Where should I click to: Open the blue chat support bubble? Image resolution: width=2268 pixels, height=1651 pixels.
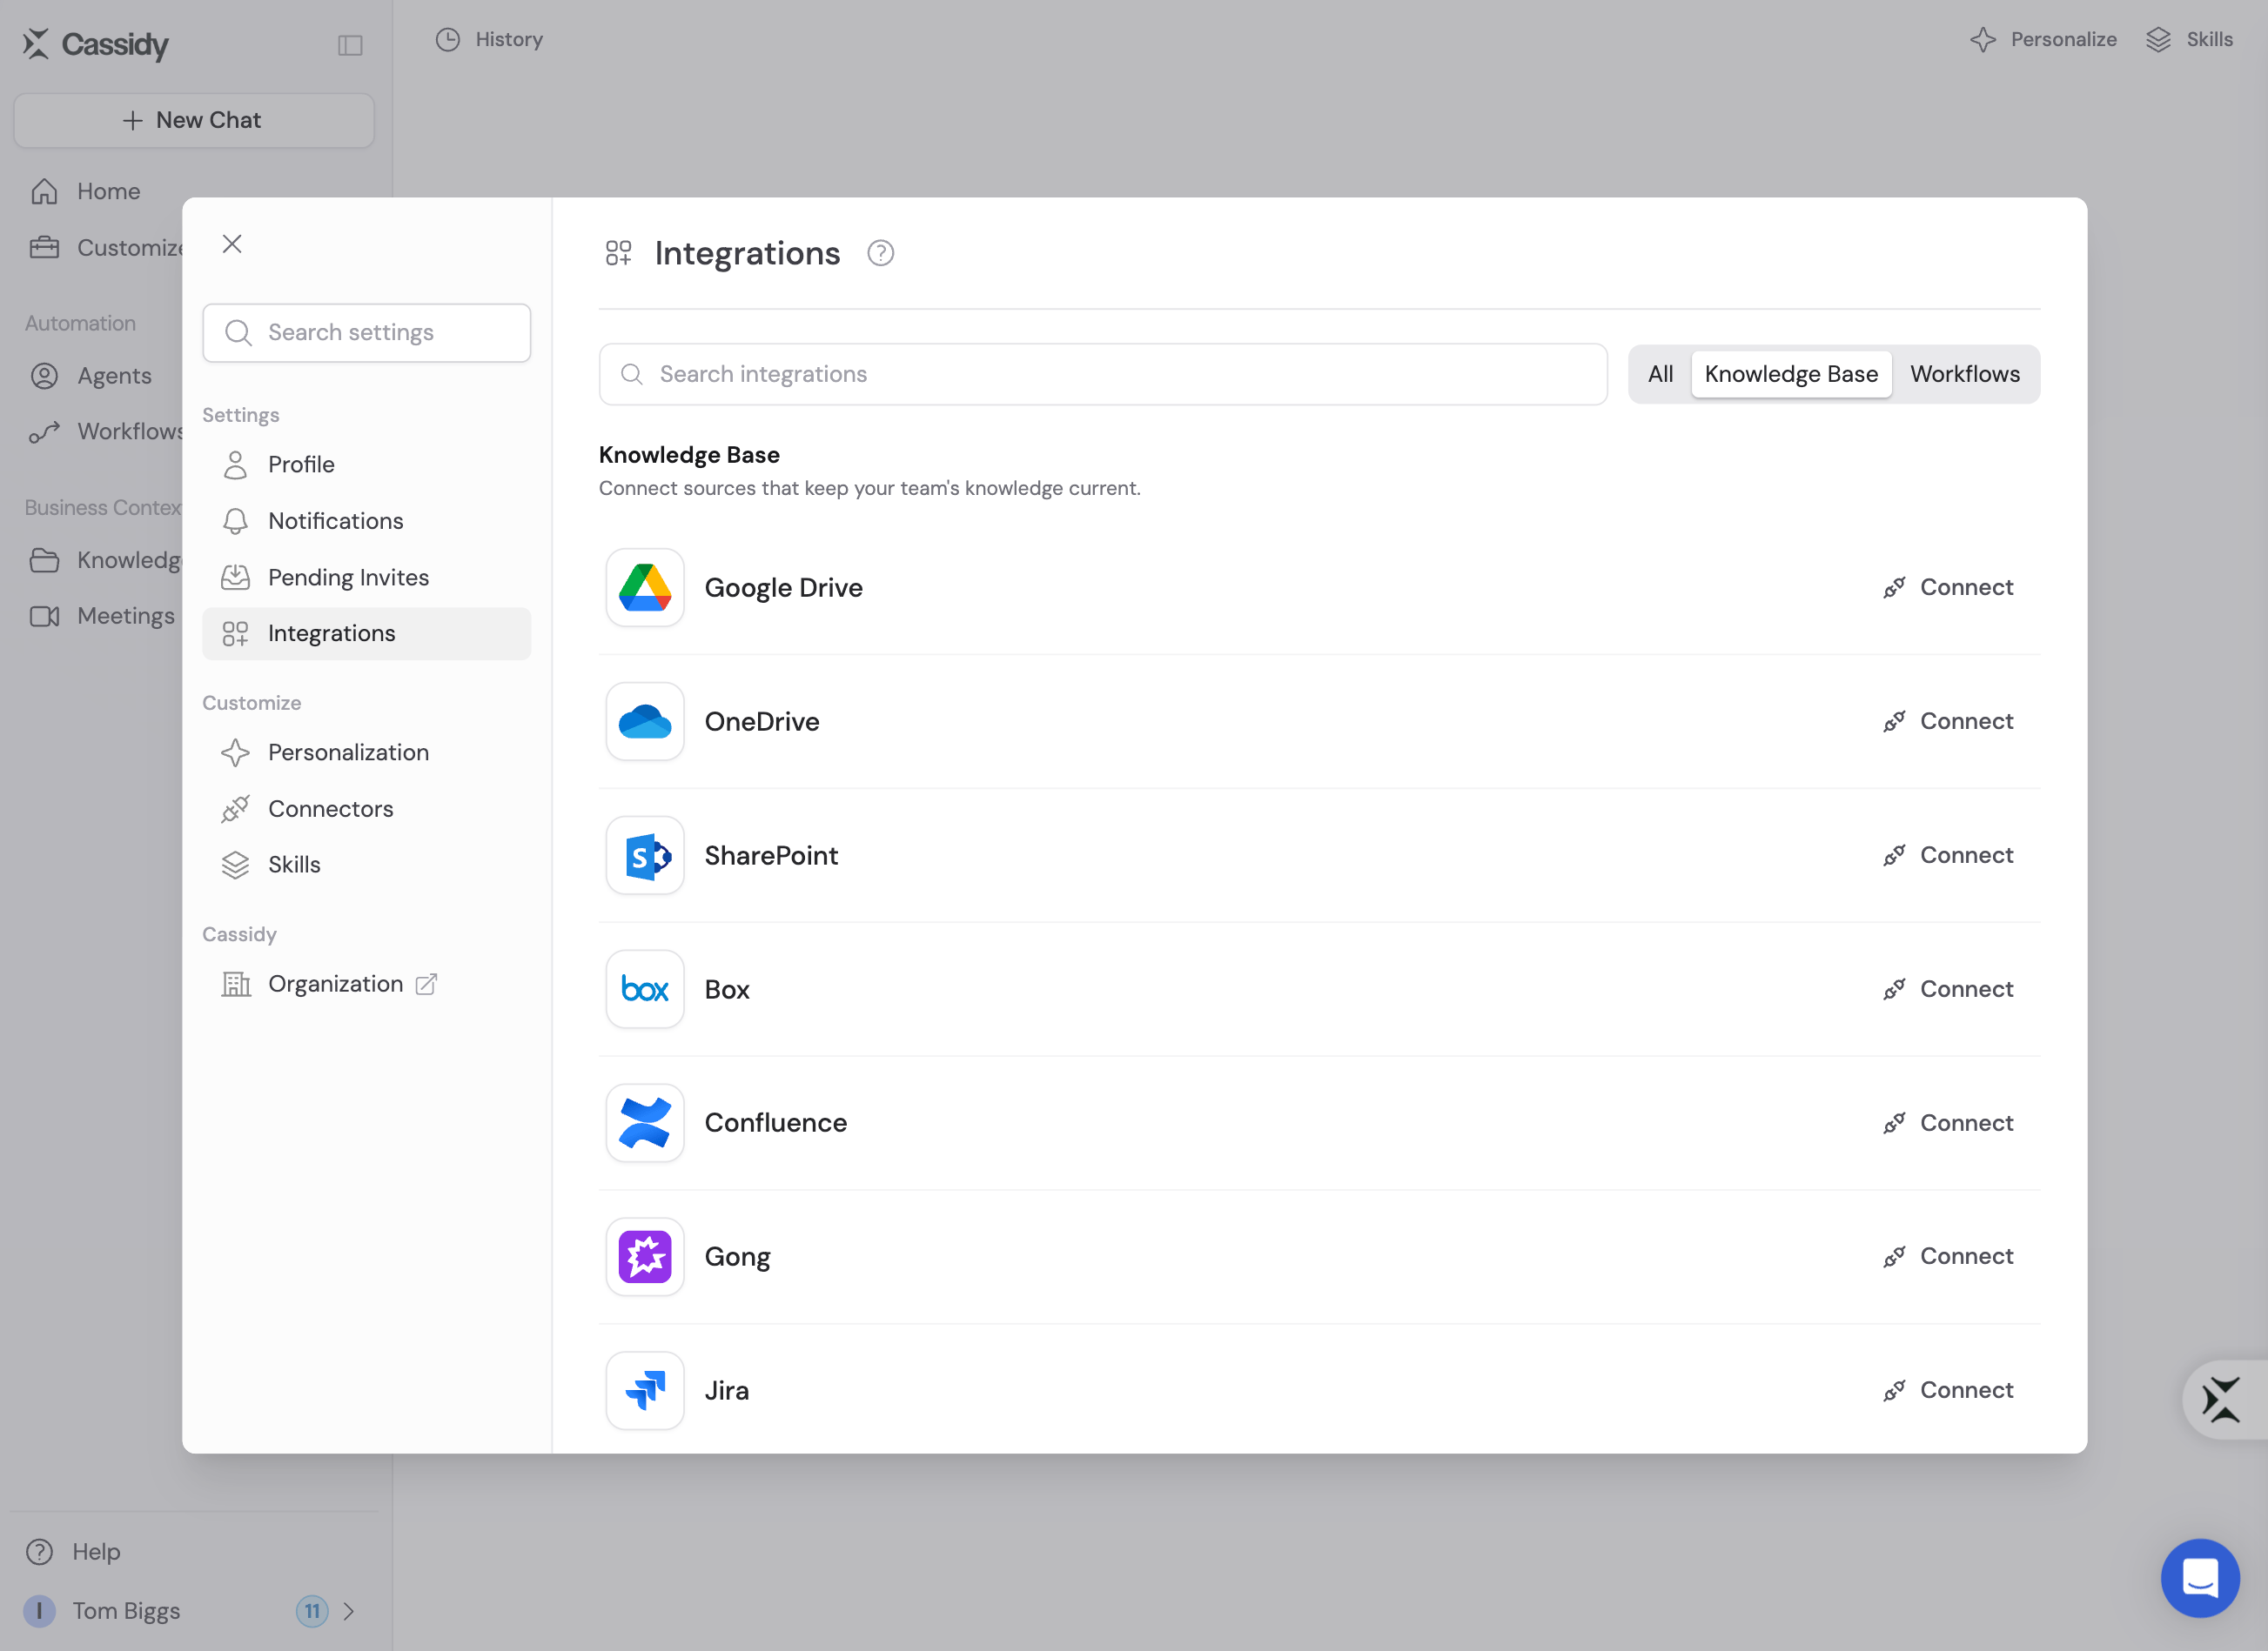[x=2200, y=1578]
